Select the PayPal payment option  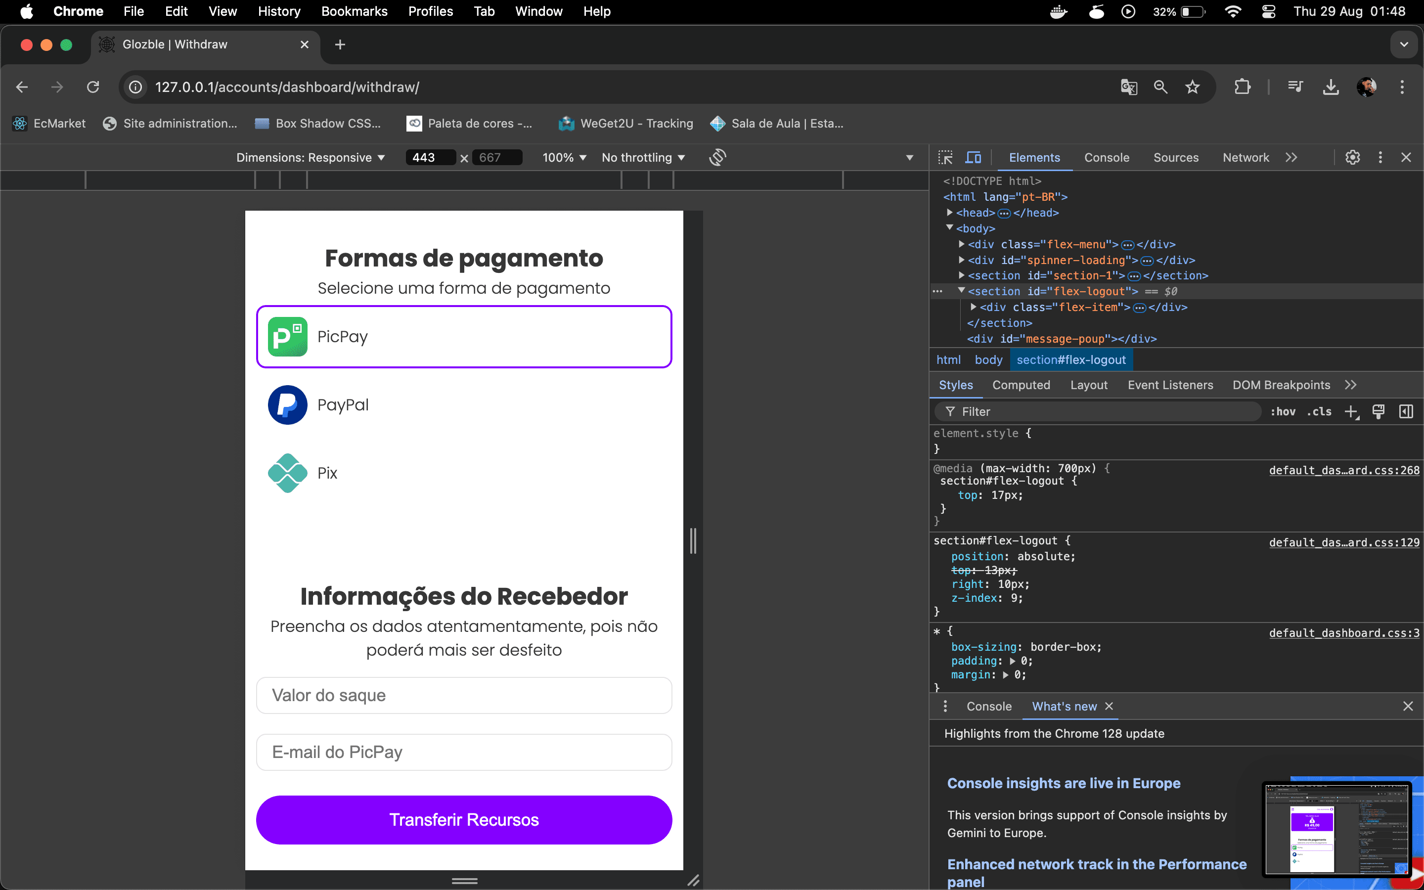coord(464,405)
